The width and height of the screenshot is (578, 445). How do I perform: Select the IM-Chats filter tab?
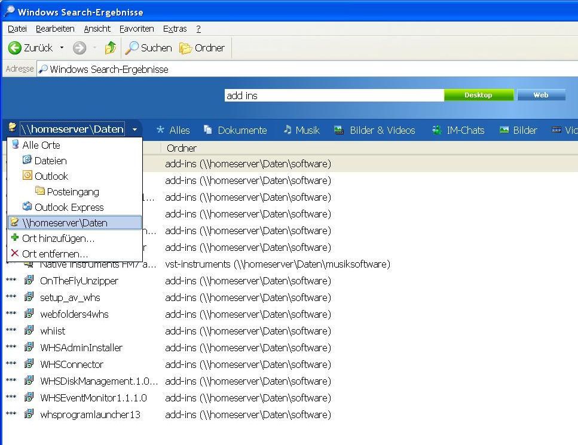tap(458, 130)
